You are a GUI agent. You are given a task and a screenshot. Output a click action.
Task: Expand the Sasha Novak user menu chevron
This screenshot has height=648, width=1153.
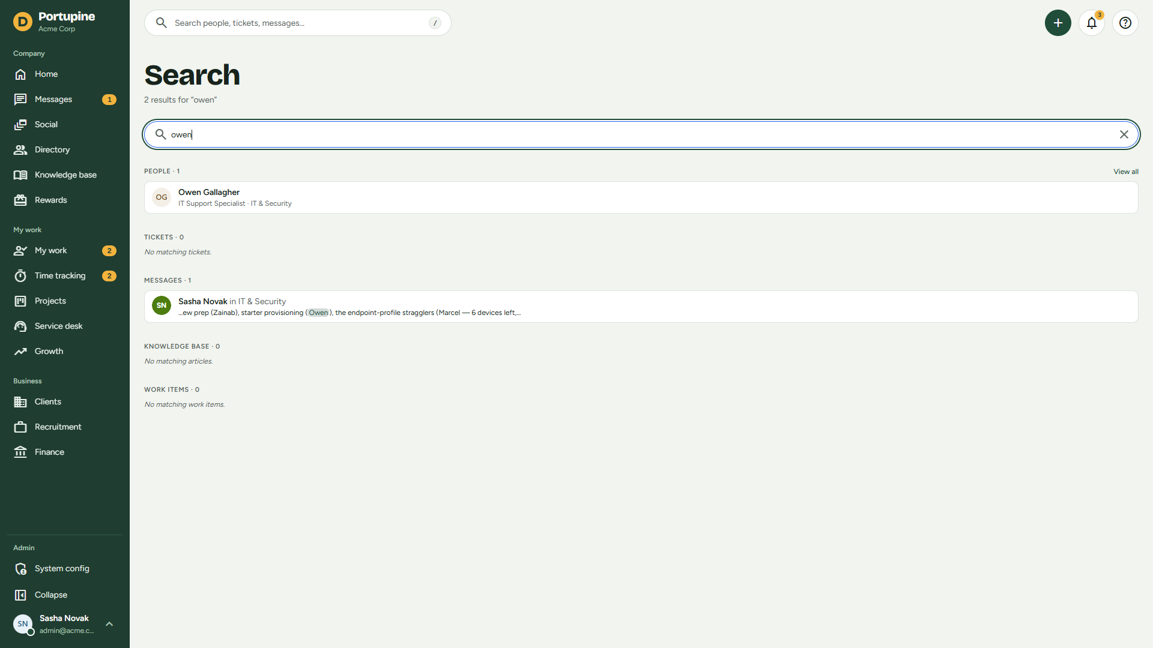click(109, 624)
